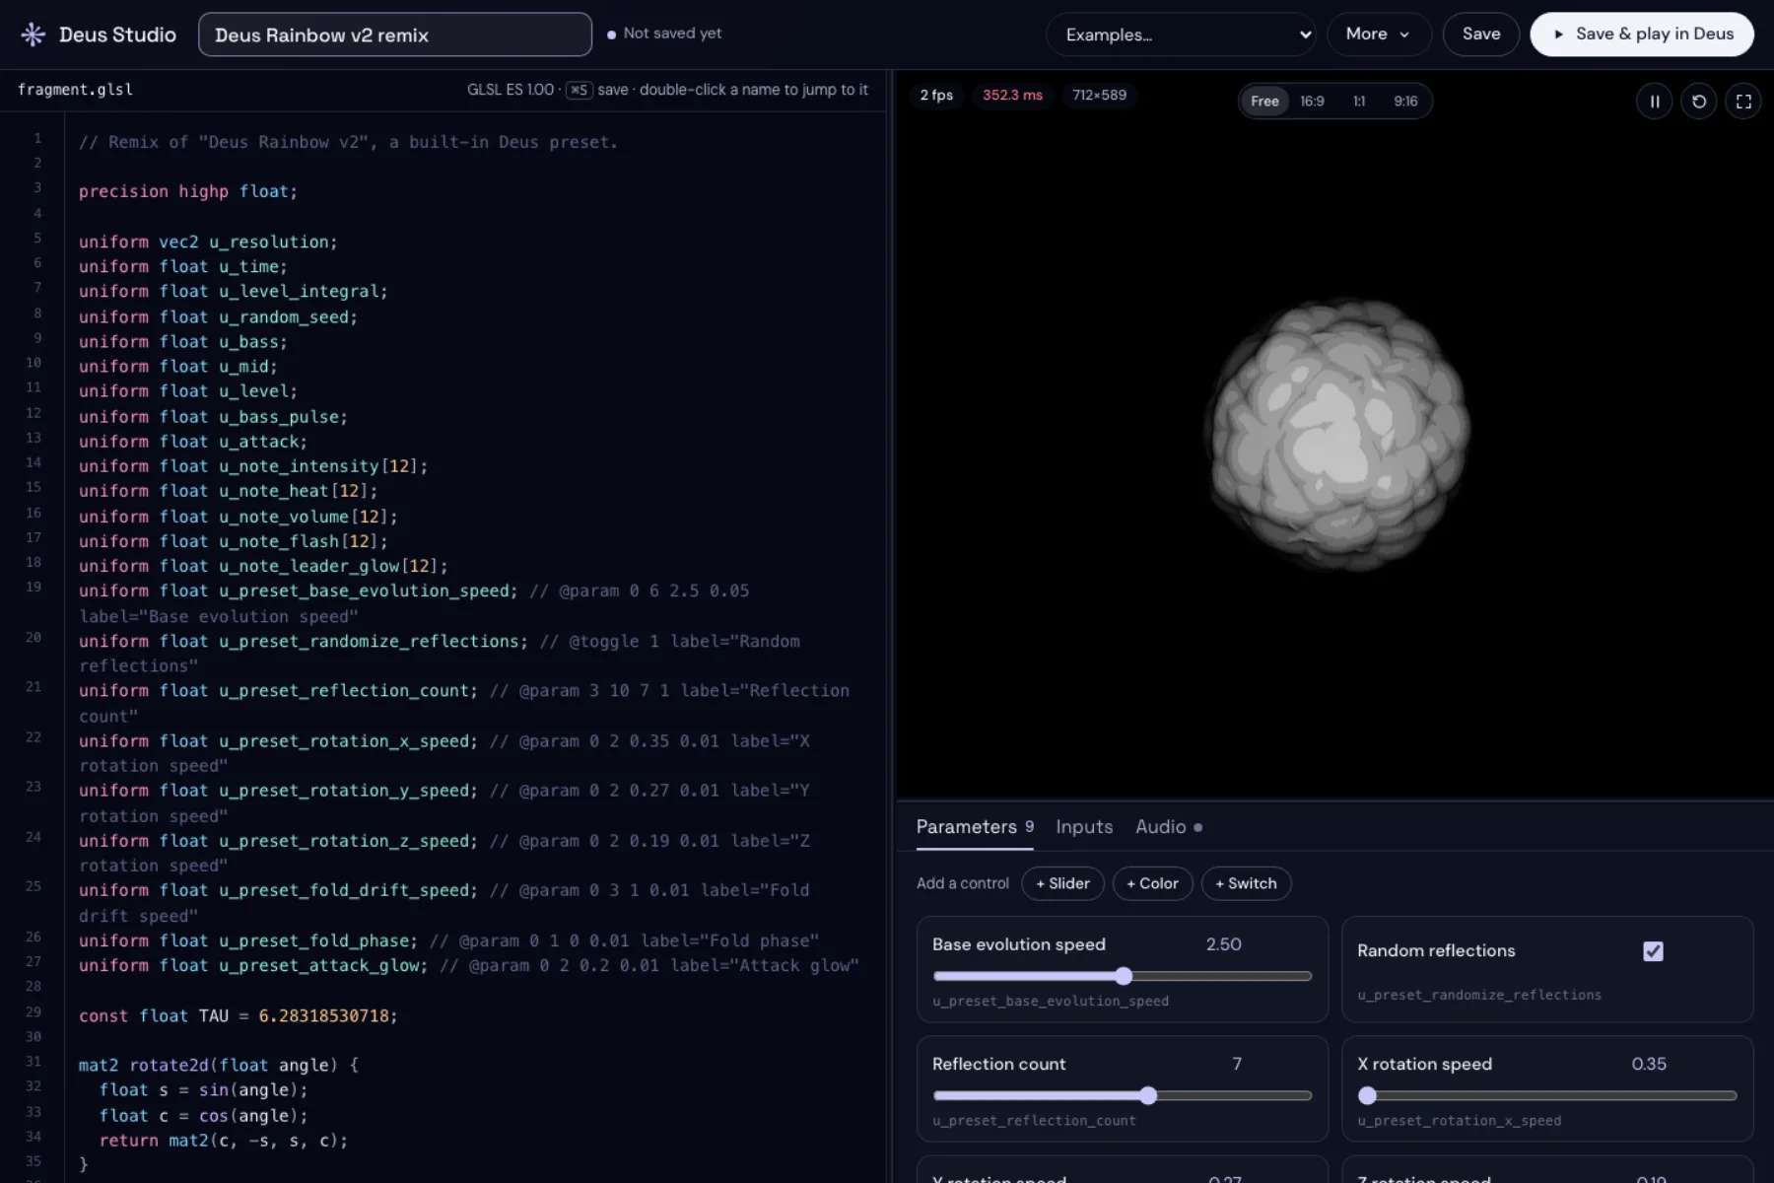Viewport: 1774px width, 1183px height.
Task: Add a new Switch control
Action: pos(1246,883)
